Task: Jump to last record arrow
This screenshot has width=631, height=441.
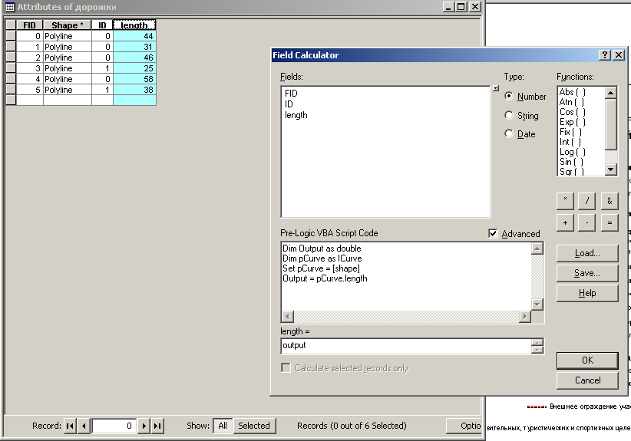Action: [x=158, y=426]
